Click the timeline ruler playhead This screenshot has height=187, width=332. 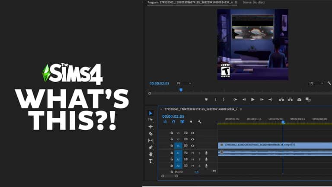tap(283, 122)
